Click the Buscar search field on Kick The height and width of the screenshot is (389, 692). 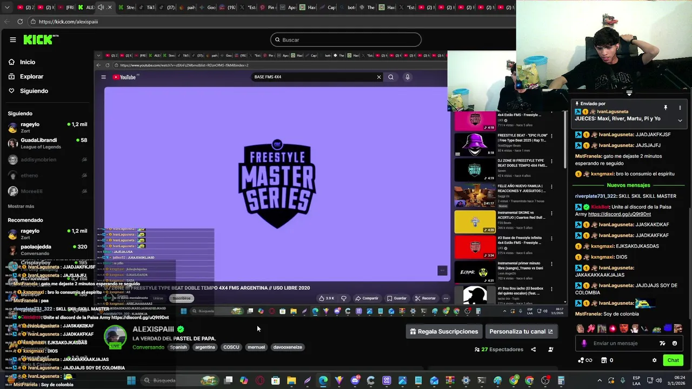346,39
